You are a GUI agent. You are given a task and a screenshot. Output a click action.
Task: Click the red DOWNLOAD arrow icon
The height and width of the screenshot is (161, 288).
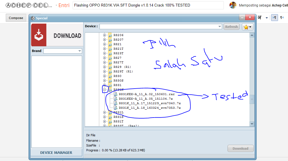38,35
